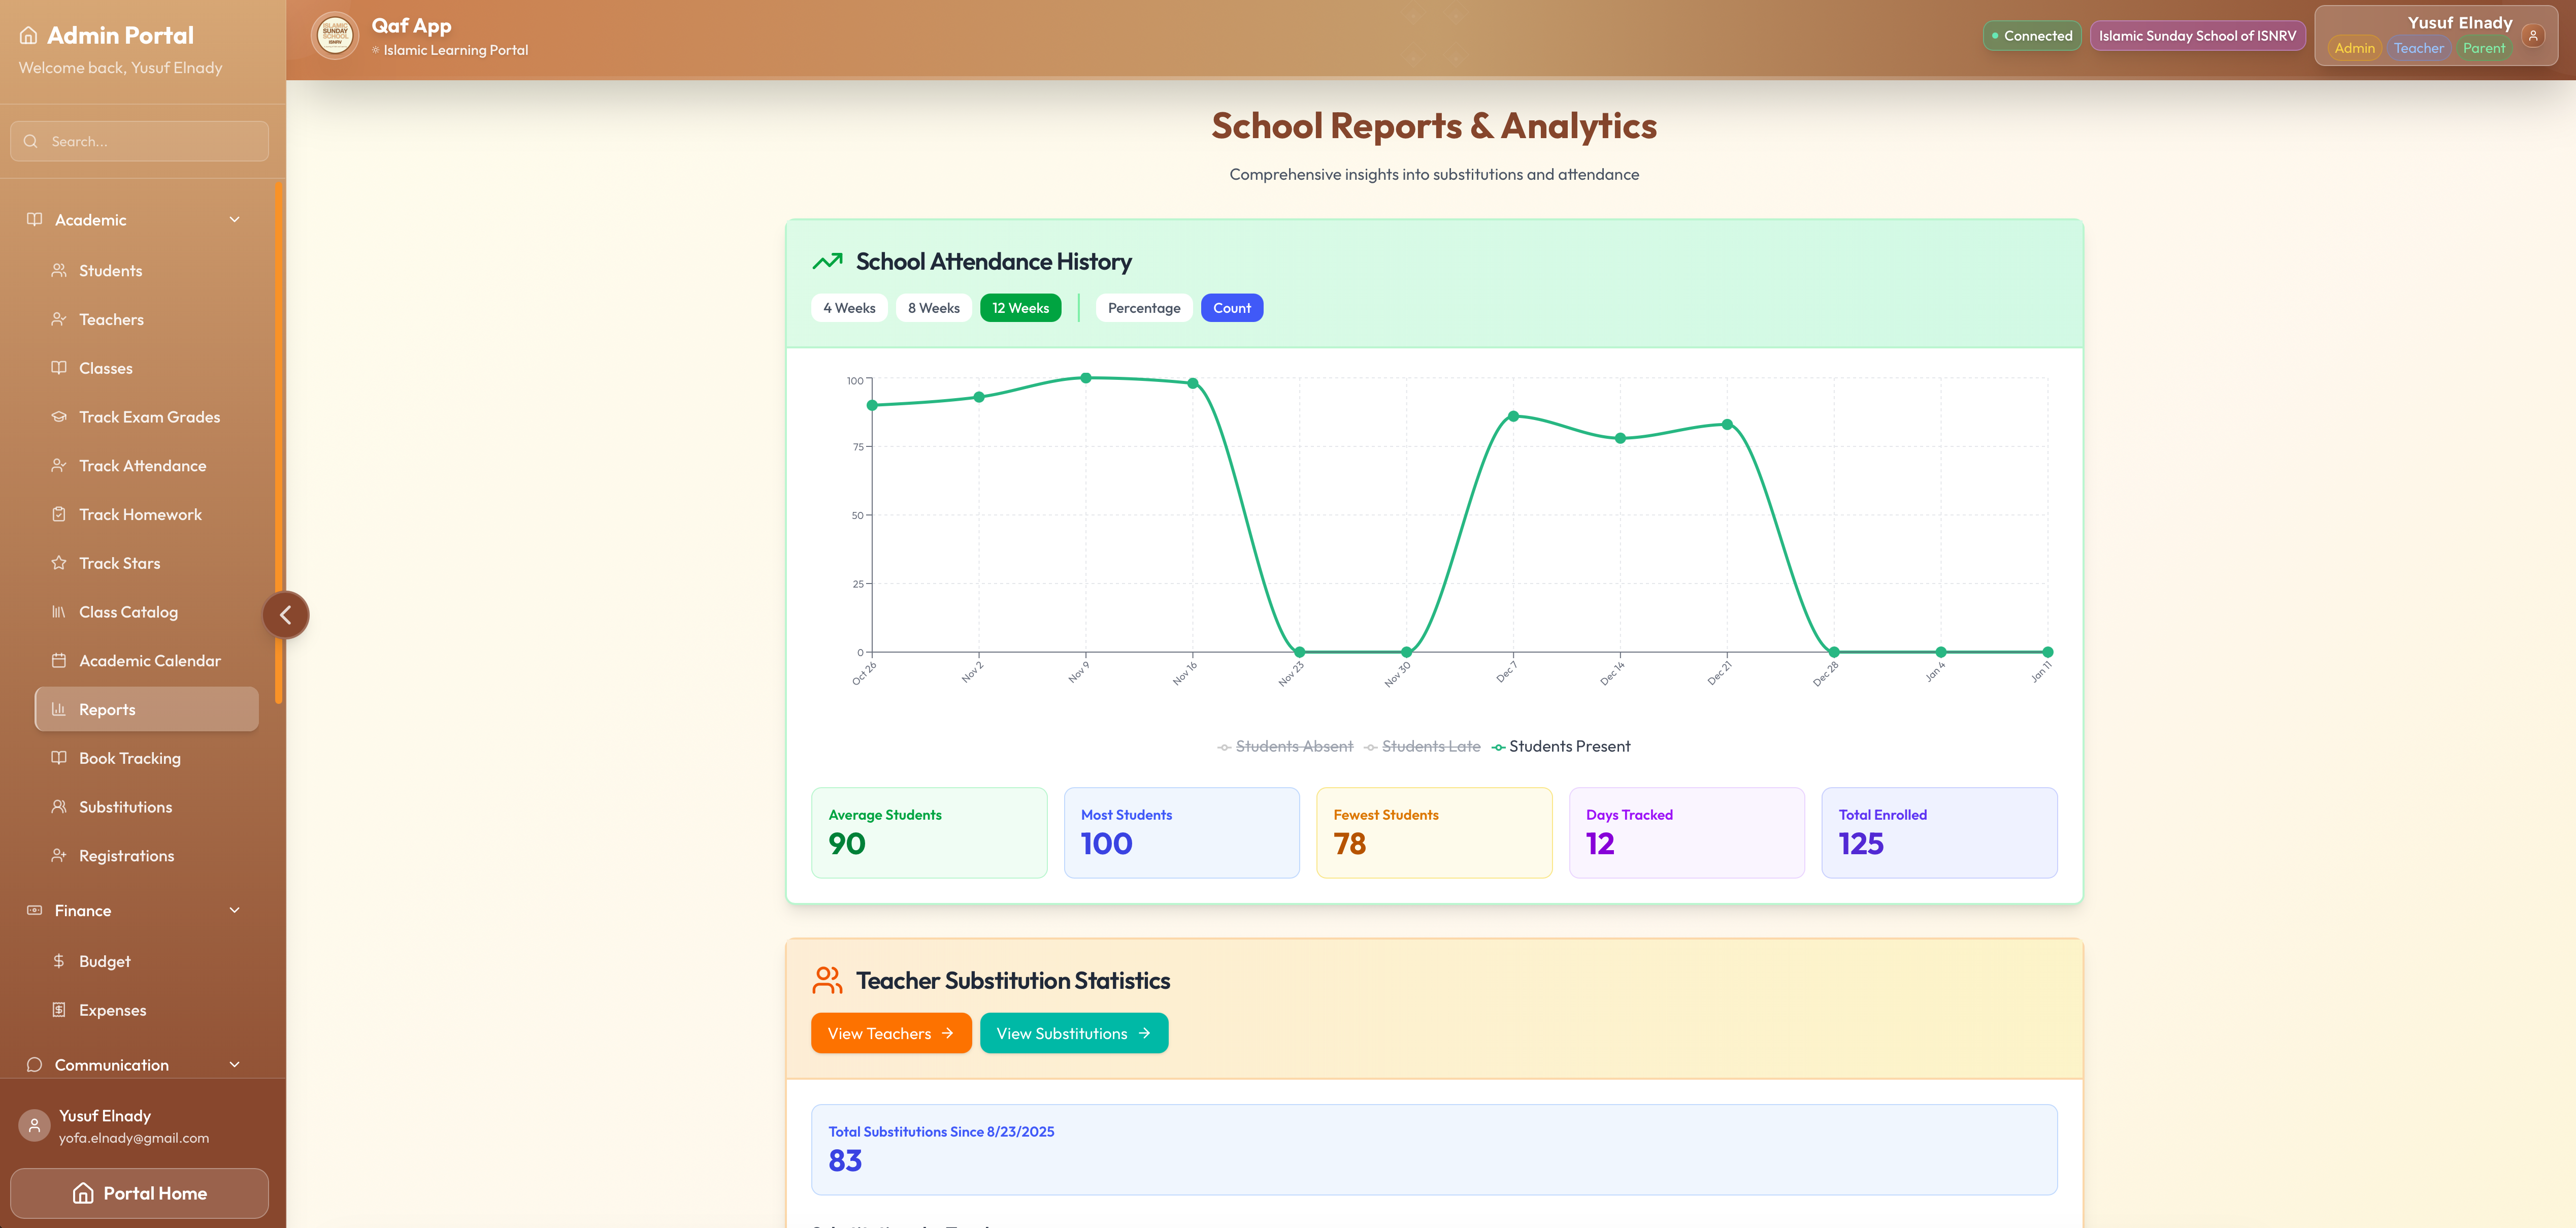This screenshot has width=2576, height=1228.
Task: Select the 8 Weeks attendance range
Action: point(933,308)
